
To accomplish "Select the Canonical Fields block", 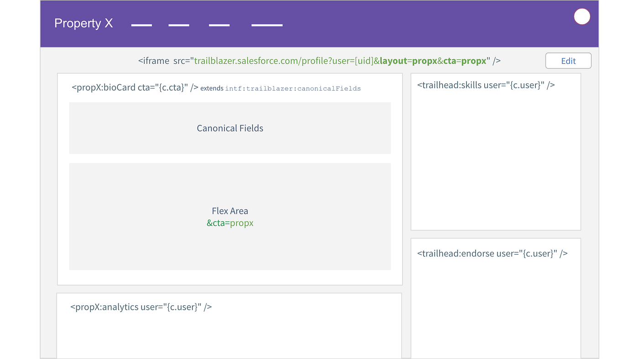I will pos(230,128).
